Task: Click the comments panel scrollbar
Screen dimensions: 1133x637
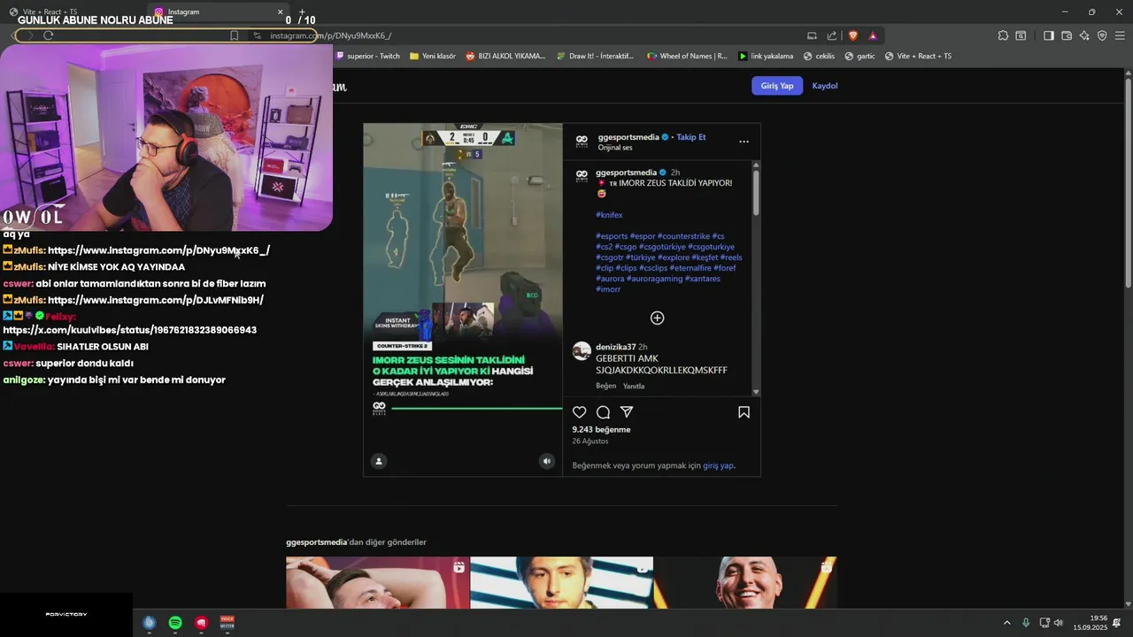Action: tap(756, 193)
